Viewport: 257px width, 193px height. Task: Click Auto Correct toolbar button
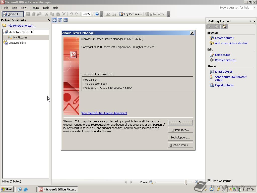point(156,14)
